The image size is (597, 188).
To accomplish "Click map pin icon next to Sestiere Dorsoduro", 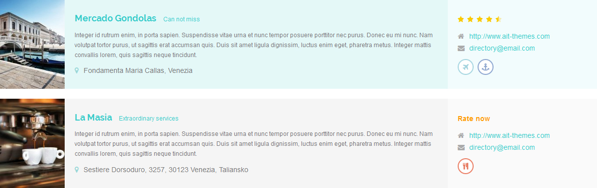I will [77, 170].
